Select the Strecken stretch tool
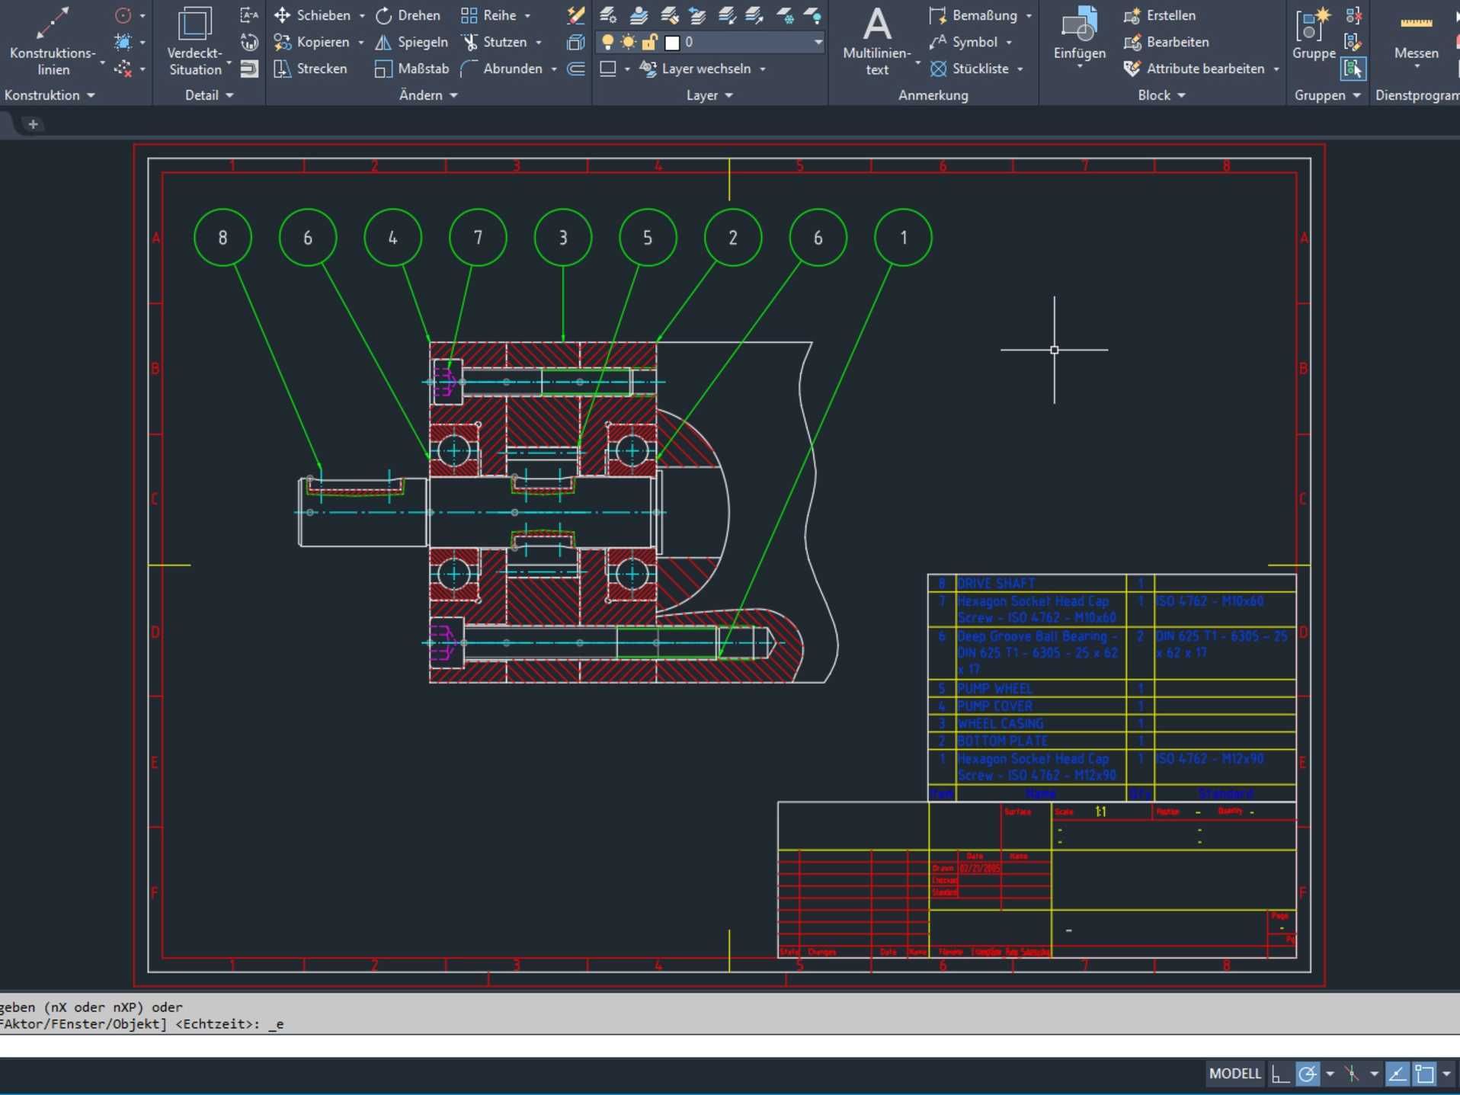This screenshot has width=1460, height=1095. tap(311, 69)
